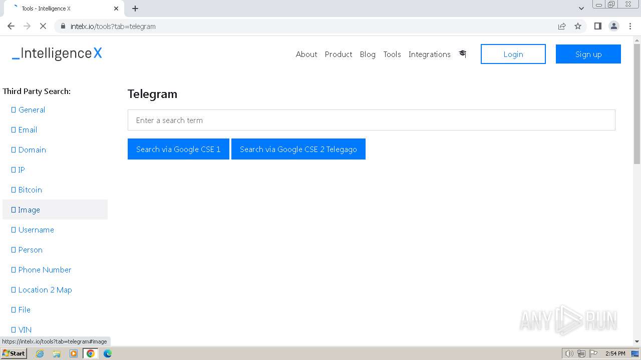This screenshot has width=641, height=360.
Task: Open the Integrations page
Action: click(430, 54)
